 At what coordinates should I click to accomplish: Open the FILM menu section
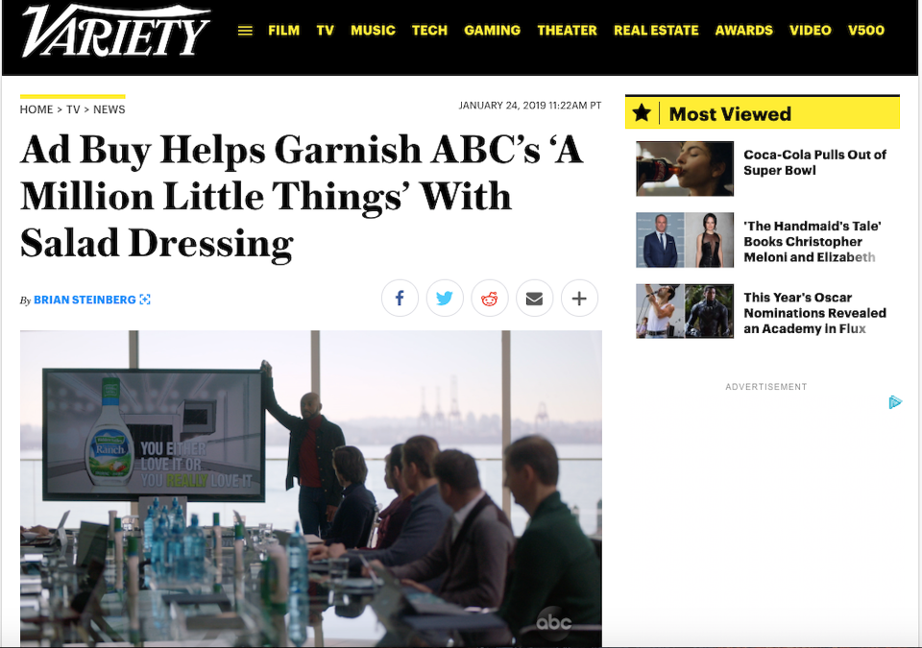(x=284, y=31)
